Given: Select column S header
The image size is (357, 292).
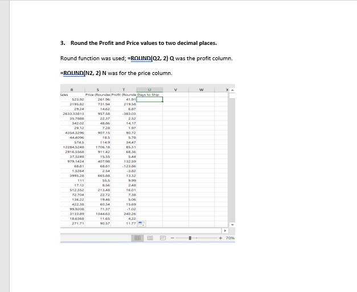Looking at the screenshot, I should (x=98, y=90).
